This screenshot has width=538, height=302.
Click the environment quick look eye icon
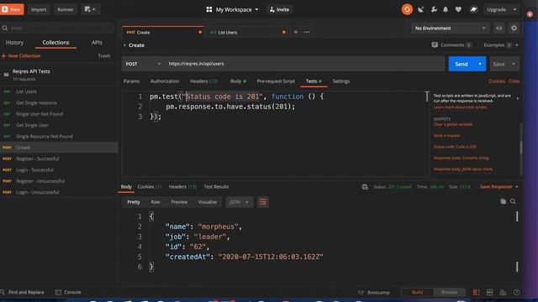(498, 28)
